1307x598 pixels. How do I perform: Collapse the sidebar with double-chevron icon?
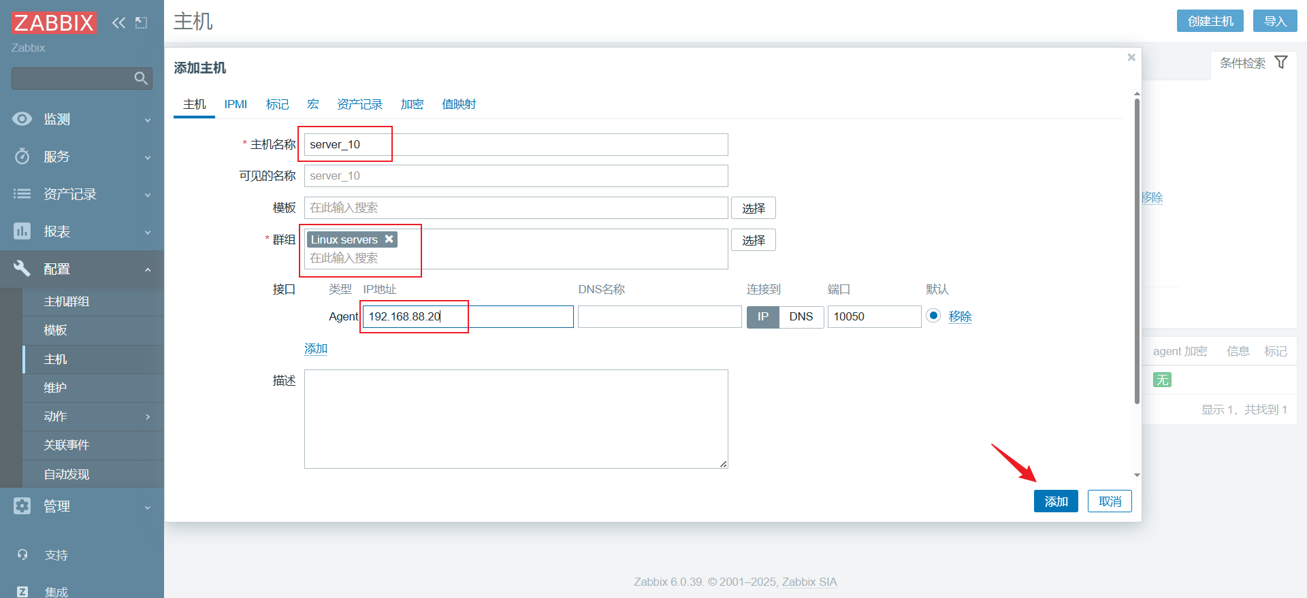pos(118,23)
